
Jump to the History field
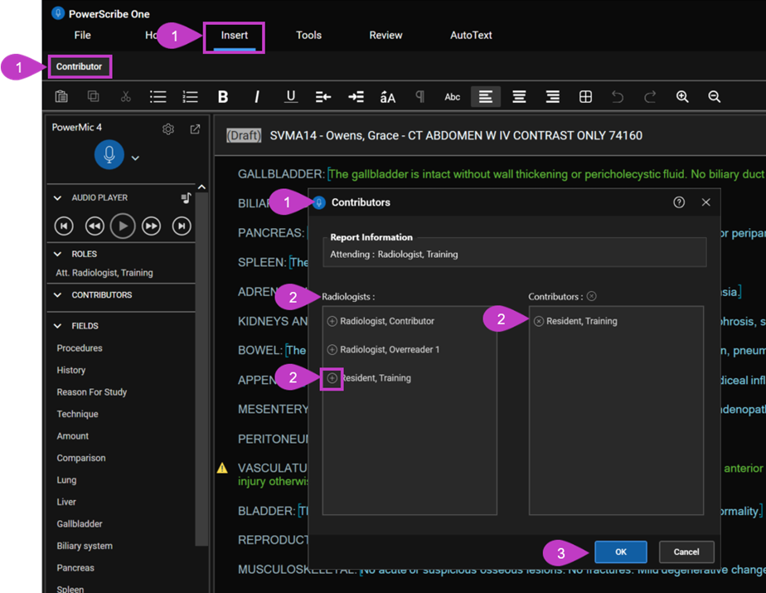click(x=71, y=370)
